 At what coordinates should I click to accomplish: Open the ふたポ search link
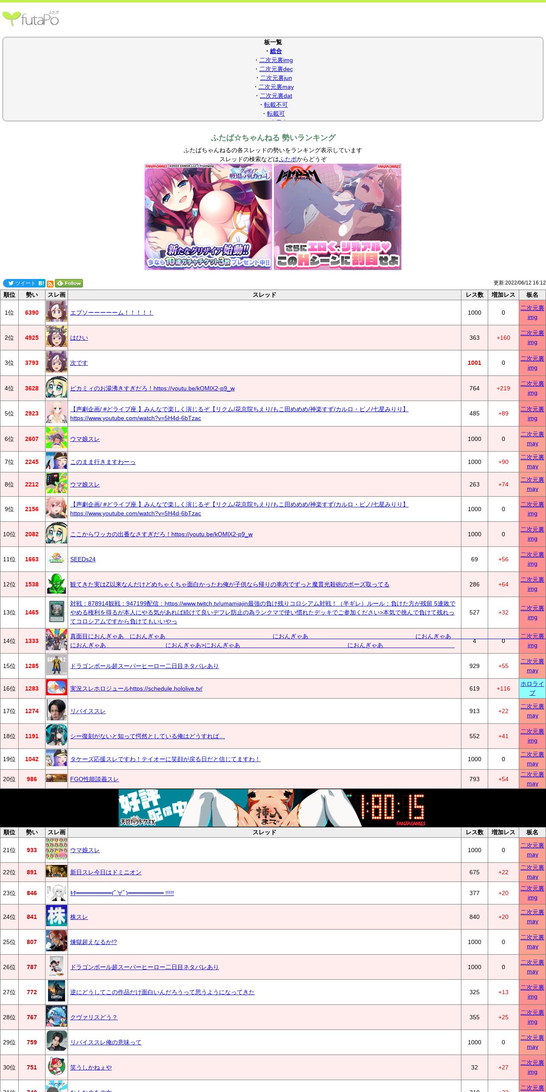tap(288, 159)
